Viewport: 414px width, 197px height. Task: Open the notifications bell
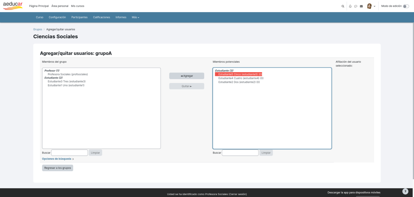[x=350, y=6]
